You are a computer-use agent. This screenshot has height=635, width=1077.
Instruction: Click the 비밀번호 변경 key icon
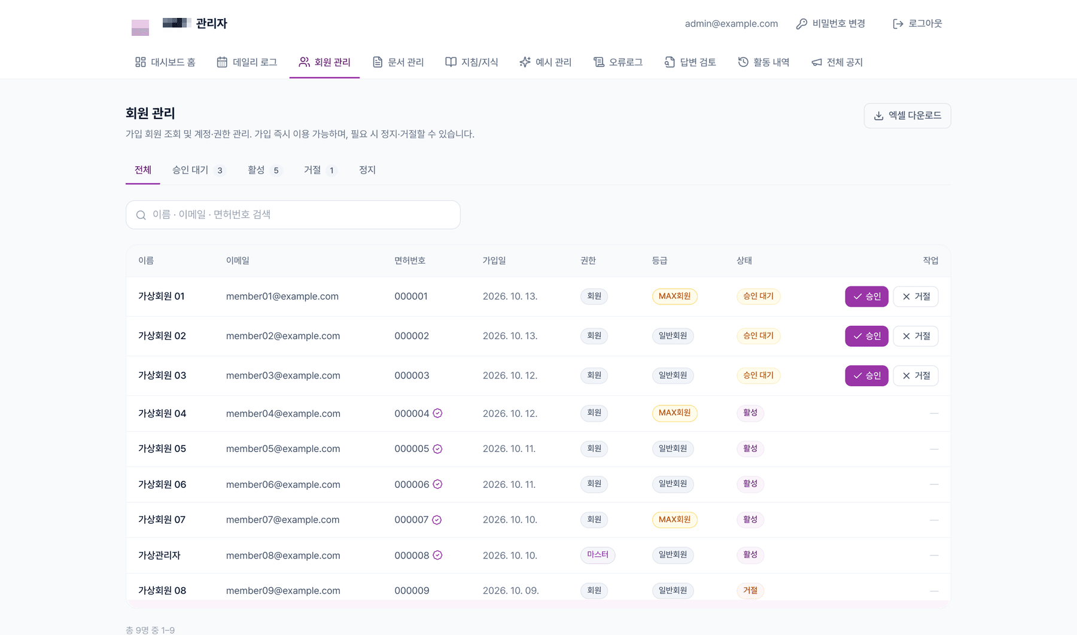point(802,24)
